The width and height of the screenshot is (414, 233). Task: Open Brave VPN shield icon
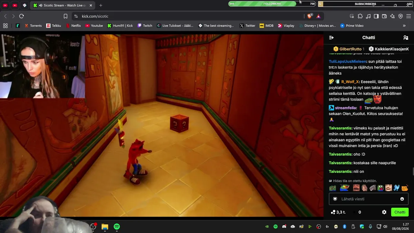tap(400, 16)
